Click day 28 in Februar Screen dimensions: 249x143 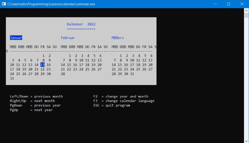click(x=63, y=74)
